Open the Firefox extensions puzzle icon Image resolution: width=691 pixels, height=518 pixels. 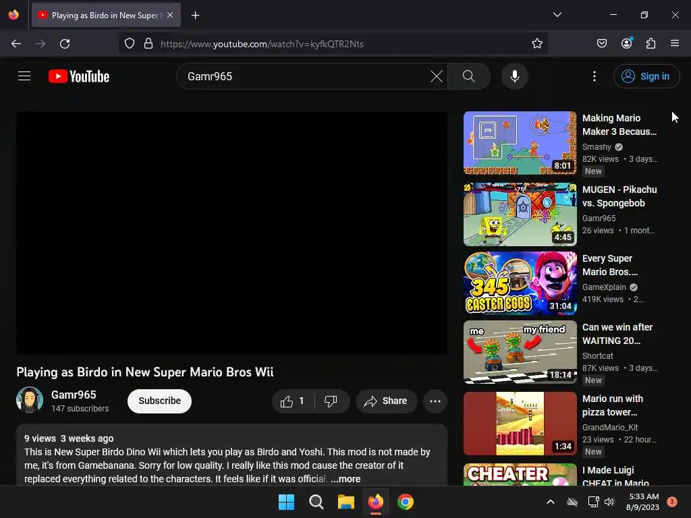tap(651, 43)
